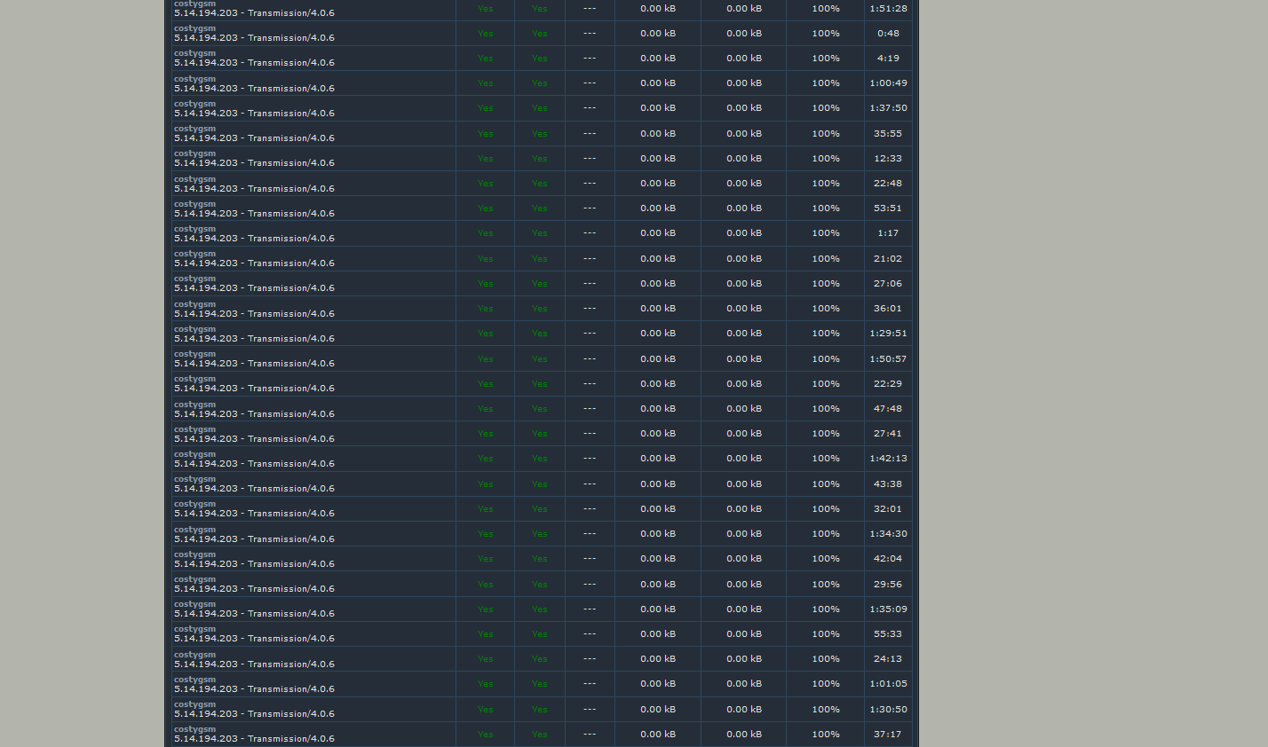Select the 1:50:57 time cell
Image resolution: width=1268 pixels, height=747 pixels.
(888, 359)
